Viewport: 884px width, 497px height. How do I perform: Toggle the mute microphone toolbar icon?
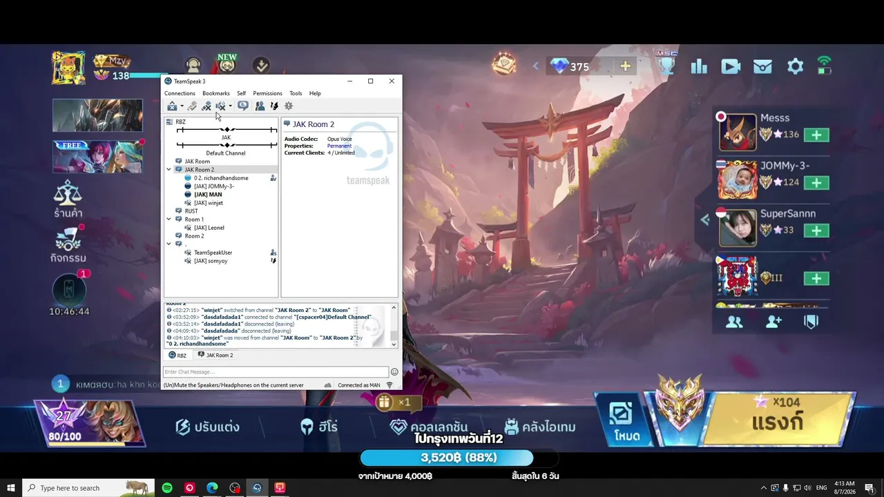tap(206, 106)
